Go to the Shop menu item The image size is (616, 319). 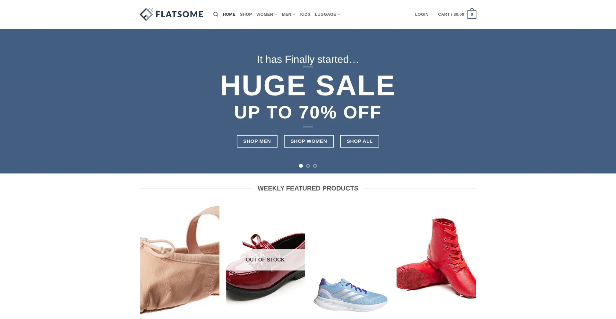(246, 14)
